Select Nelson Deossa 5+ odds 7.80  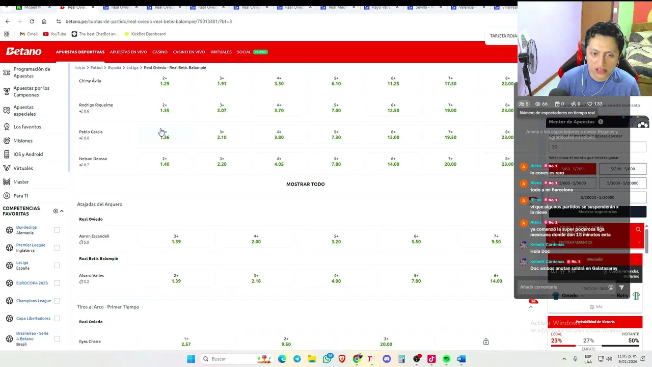(x=336, y=162)
